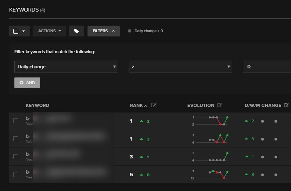Screen dimensions: 291x191
Task: Click Bing icon in the /ese keyword row
Action: point(28,118)
